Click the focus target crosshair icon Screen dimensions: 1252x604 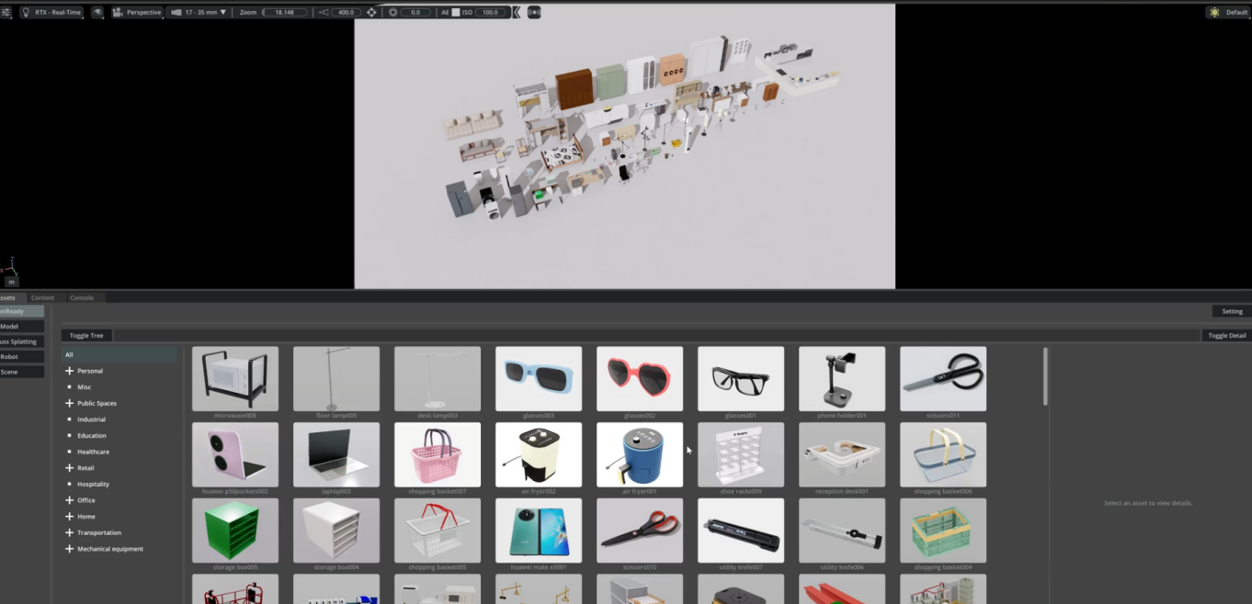pos(371,12)
